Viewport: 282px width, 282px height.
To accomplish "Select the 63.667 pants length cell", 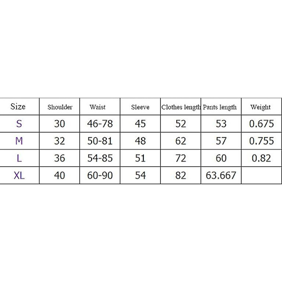I will pos(221,175).
